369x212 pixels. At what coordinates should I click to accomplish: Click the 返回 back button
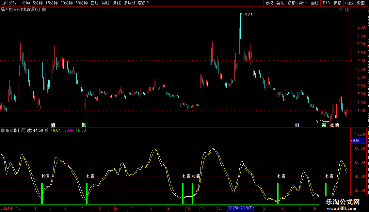click(x=361, y=3)
